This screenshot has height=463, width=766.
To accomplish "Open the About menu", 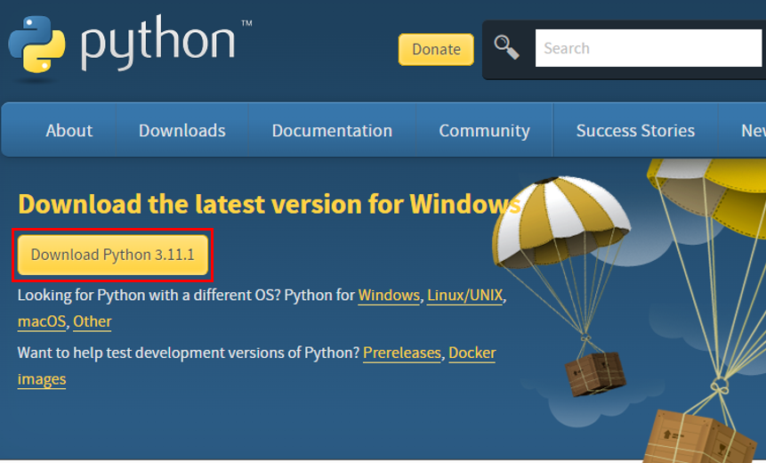I will 69,131.
